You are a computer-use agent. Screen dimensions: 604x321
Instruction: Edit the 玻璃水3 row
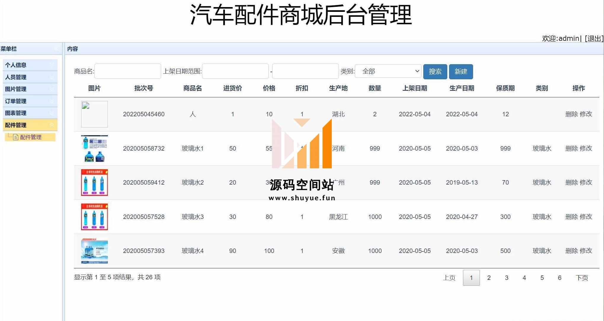(586, 217)
